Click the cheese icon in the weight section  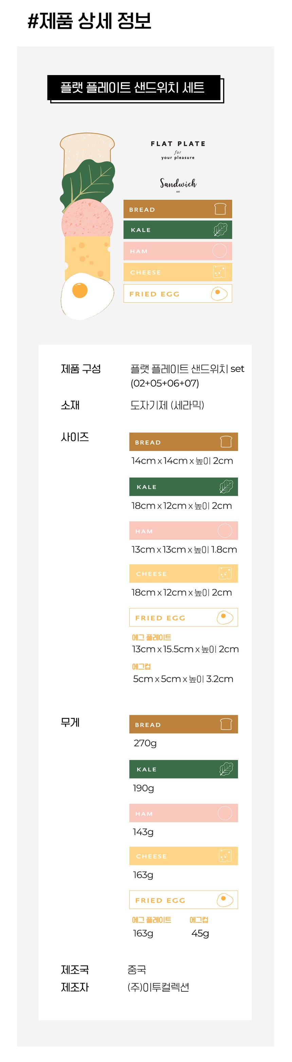[225, 856]
